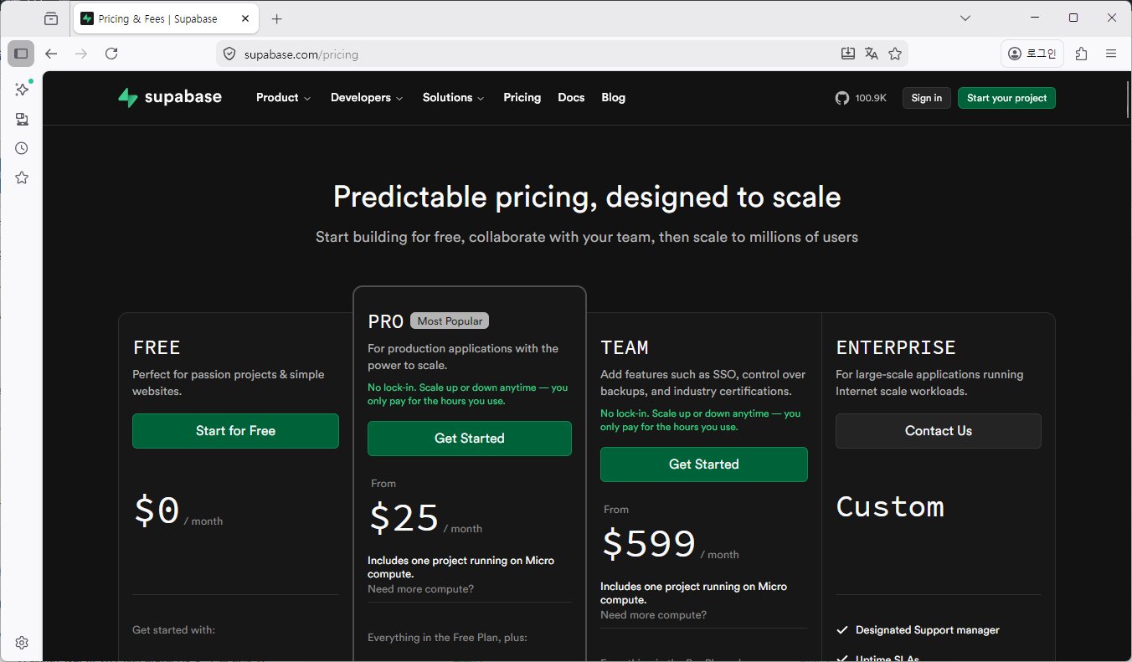Image resolution: width=1132 pixels, height=662 pixels.
Task: List all open tabs
Action: (965, 18)
